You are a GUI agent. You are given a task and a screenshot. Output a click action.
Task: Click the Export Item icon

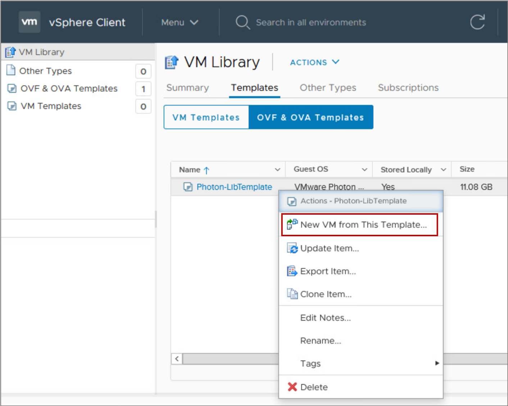pyautogui.click(x=292, y=271)
